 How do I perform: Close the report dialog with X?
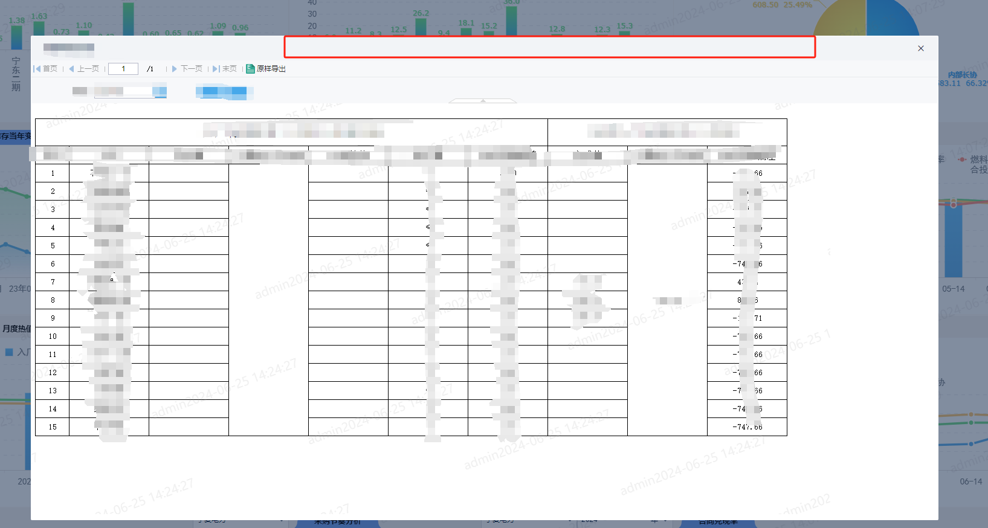coord(921,48)
